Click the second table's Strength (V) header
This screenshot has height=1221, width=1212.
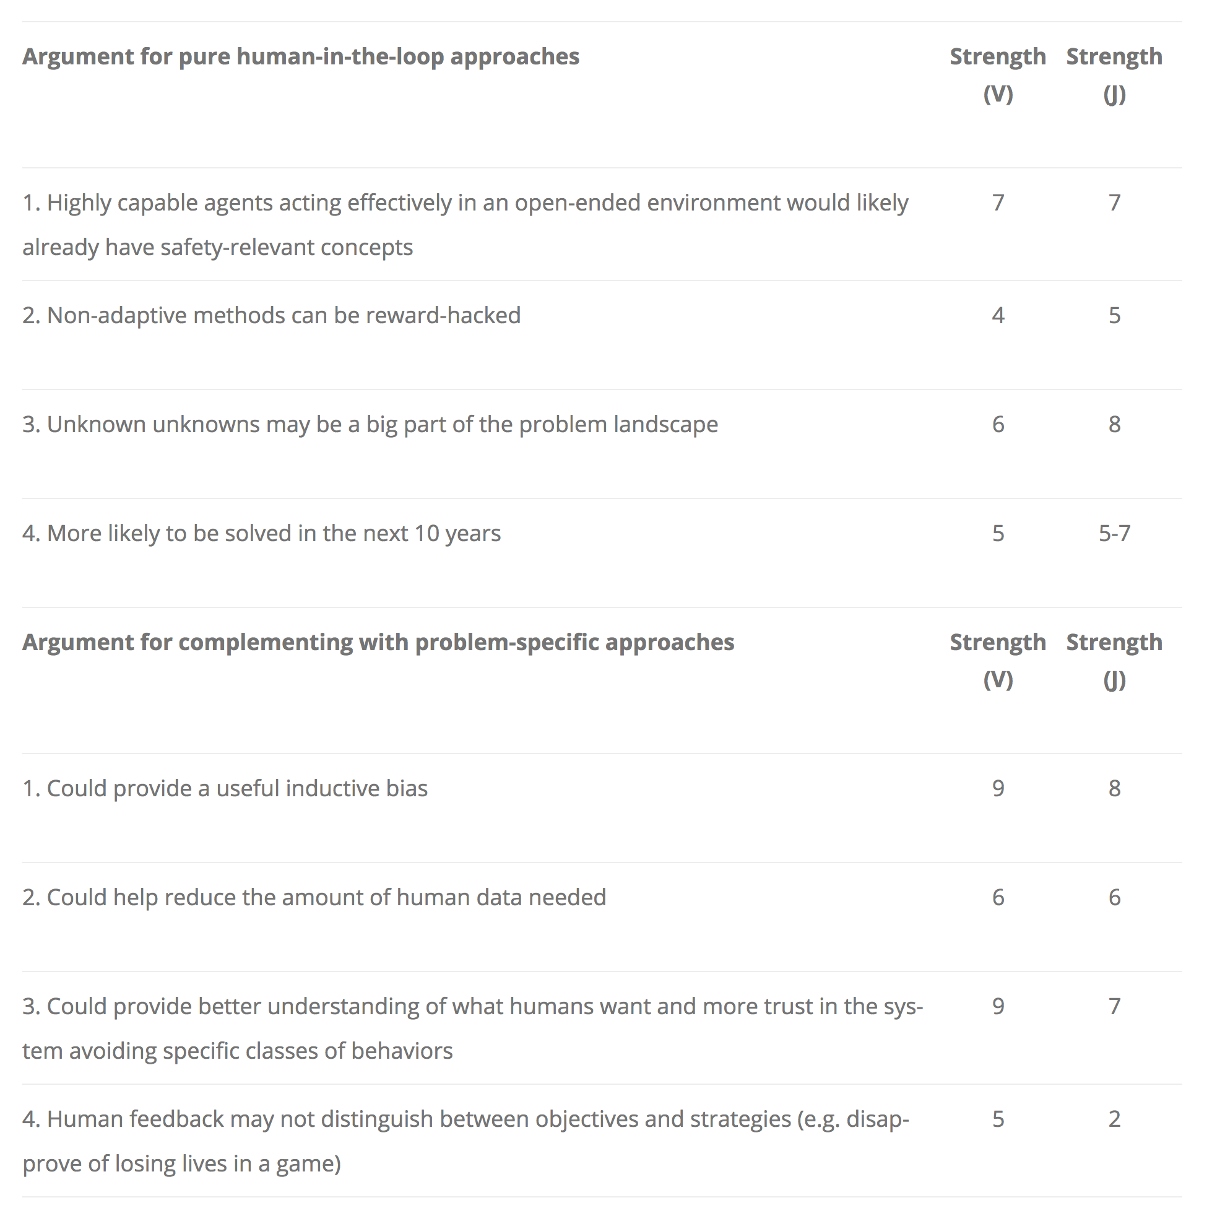997,661
